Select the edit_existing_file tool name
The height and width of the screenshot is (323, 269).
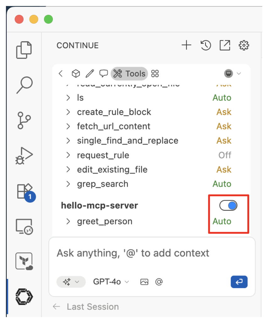coord(112,170)
